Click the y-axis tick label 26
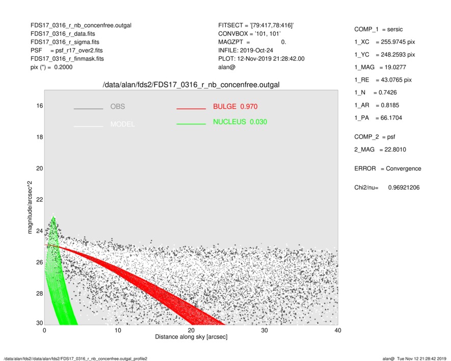 (39, 263)
